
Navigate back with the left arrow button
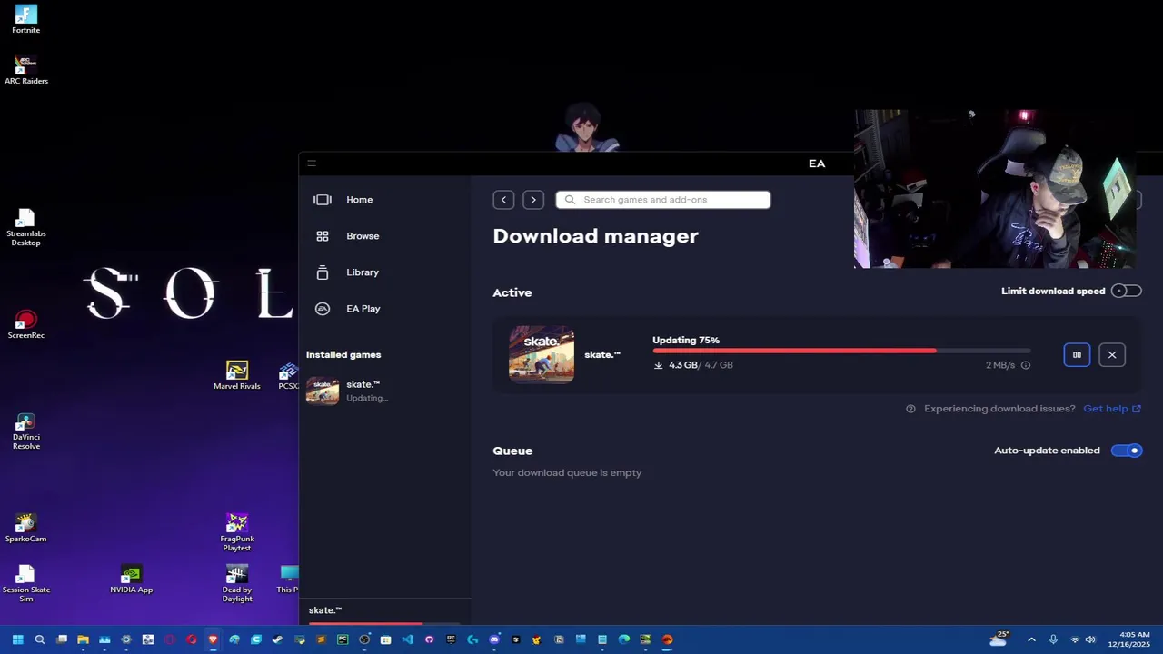(x=503, y=200)
